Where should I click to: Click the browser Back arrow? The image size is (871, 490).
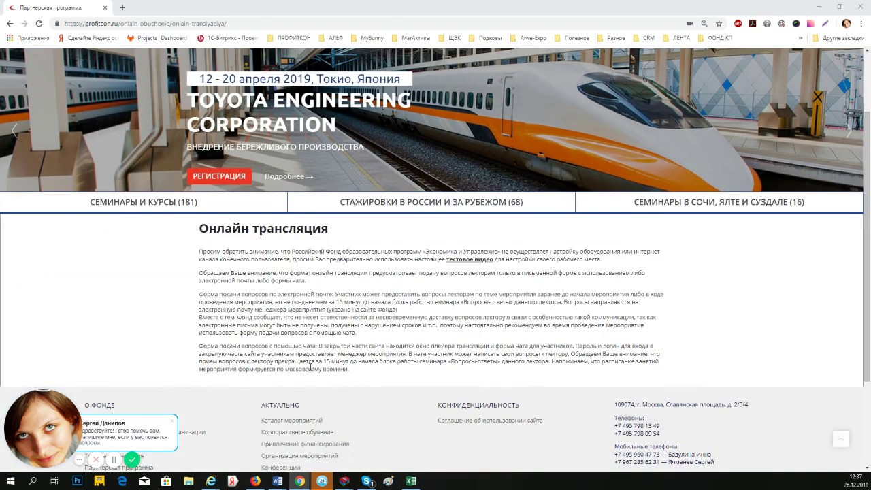click(x=10, y=23)
